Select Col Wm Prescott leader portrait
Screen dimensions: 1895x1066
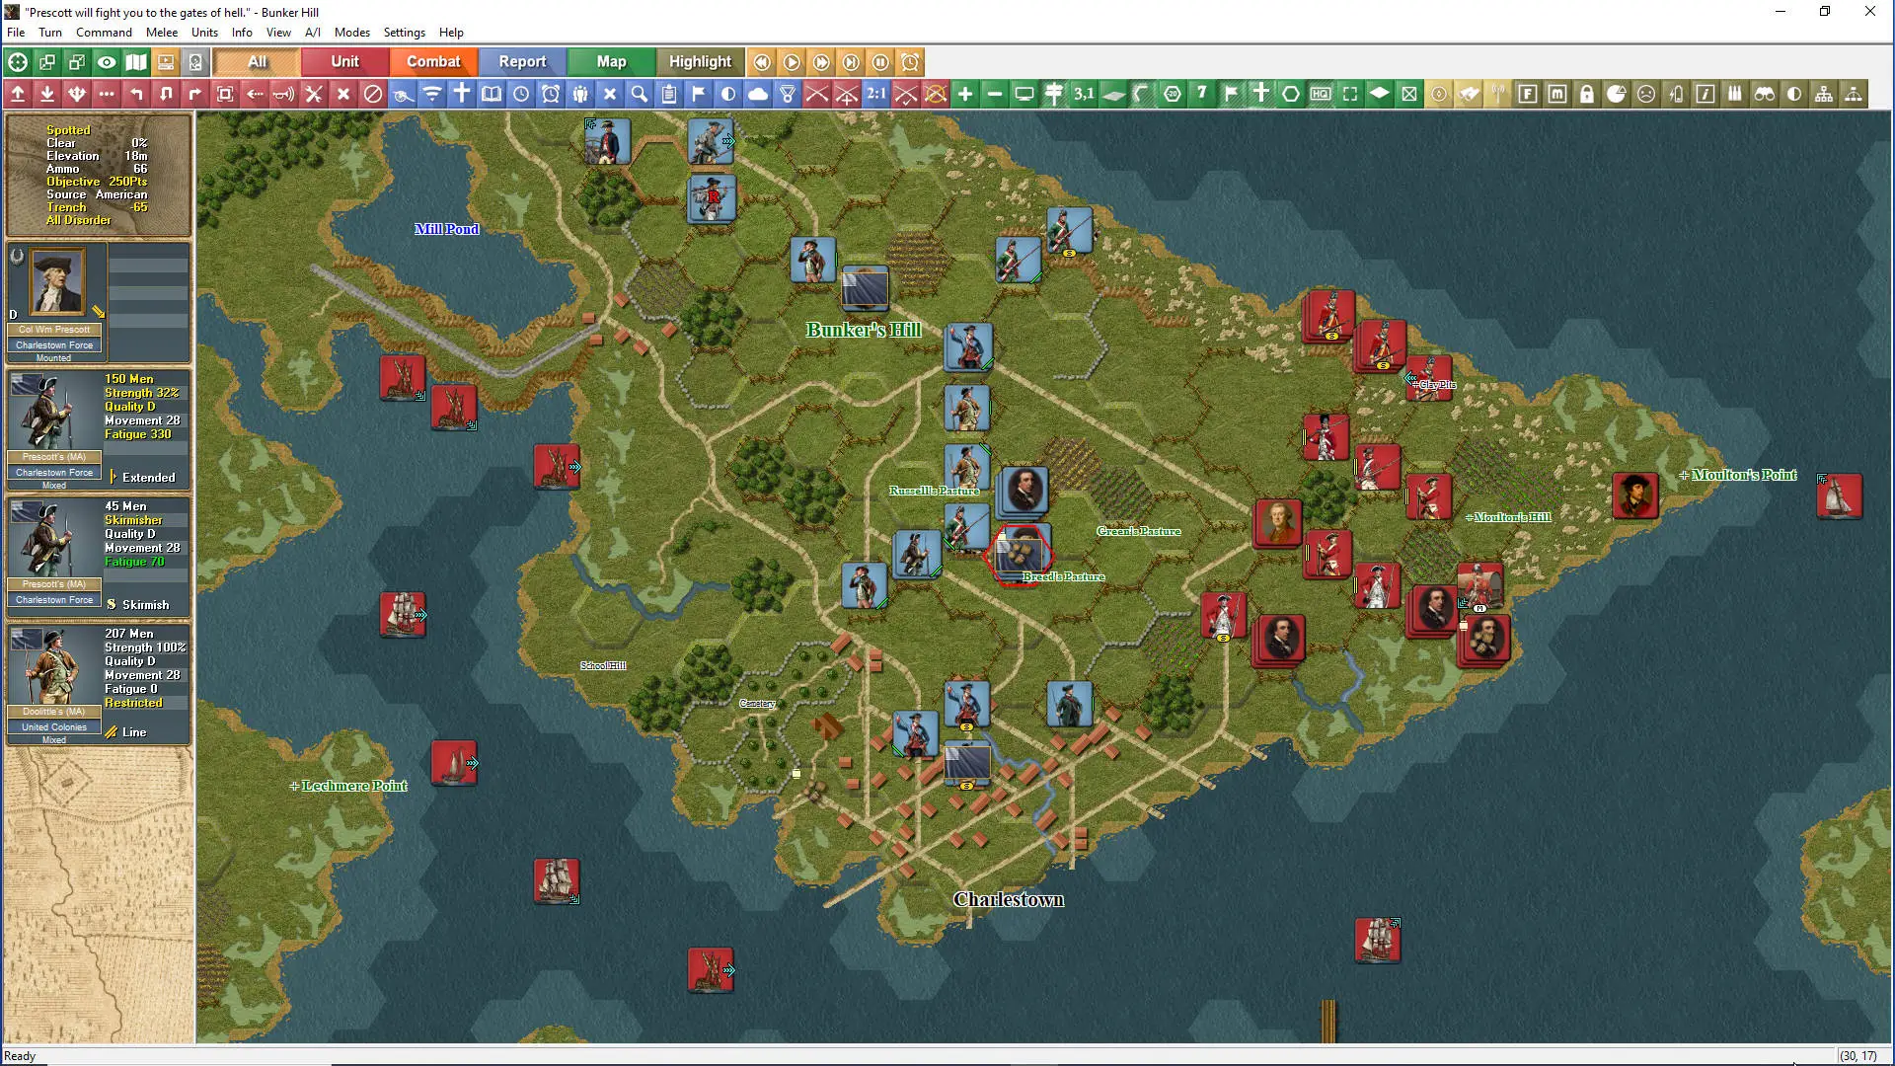pos(57,282)
